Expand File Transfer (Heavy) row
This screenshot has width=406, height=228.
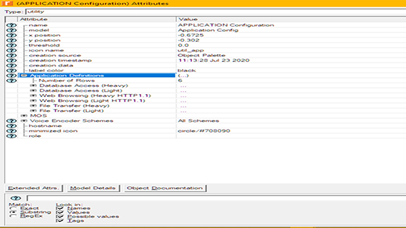point(33,106)
